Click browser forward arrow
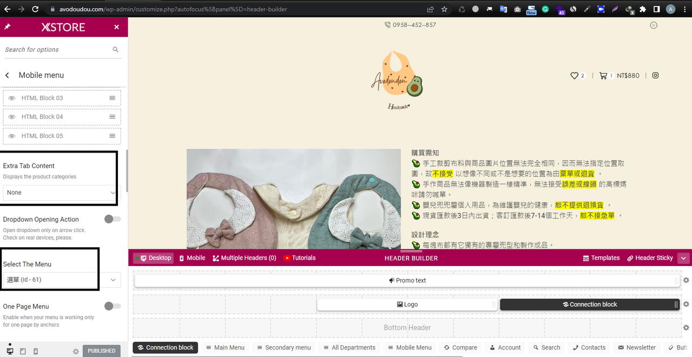 click(x=21, y=9)
